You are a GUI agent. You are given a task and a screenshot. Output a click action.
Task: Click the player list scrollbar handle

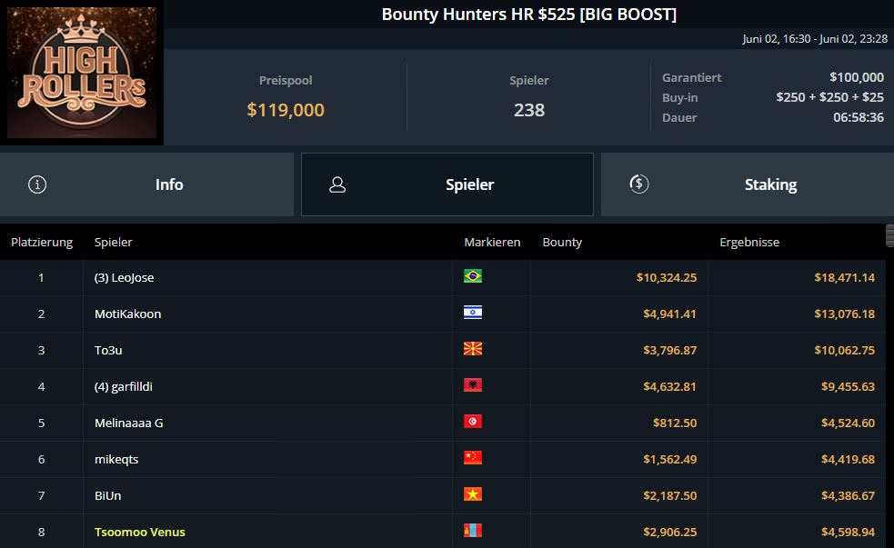(889, 236)
